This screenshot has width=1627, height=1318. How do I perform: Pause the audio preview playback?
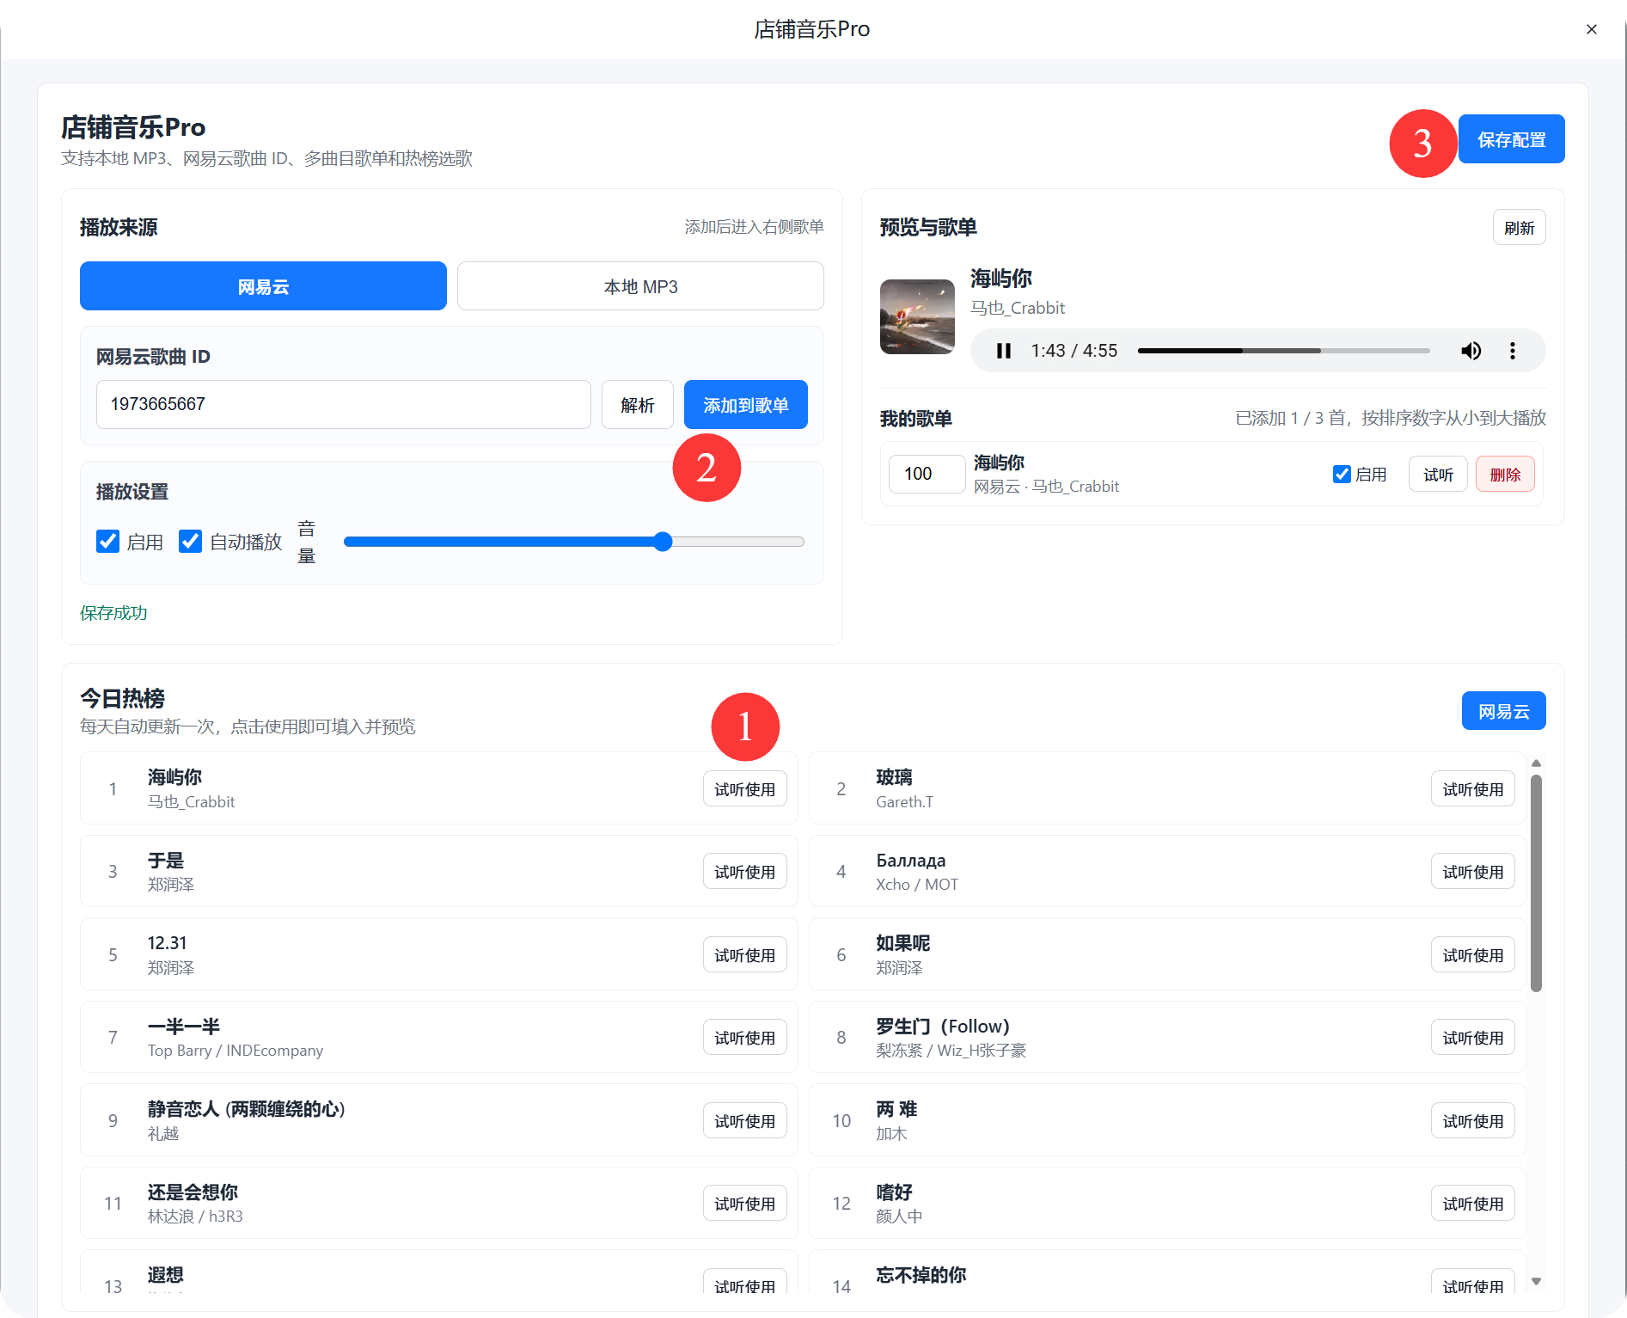1003,351
